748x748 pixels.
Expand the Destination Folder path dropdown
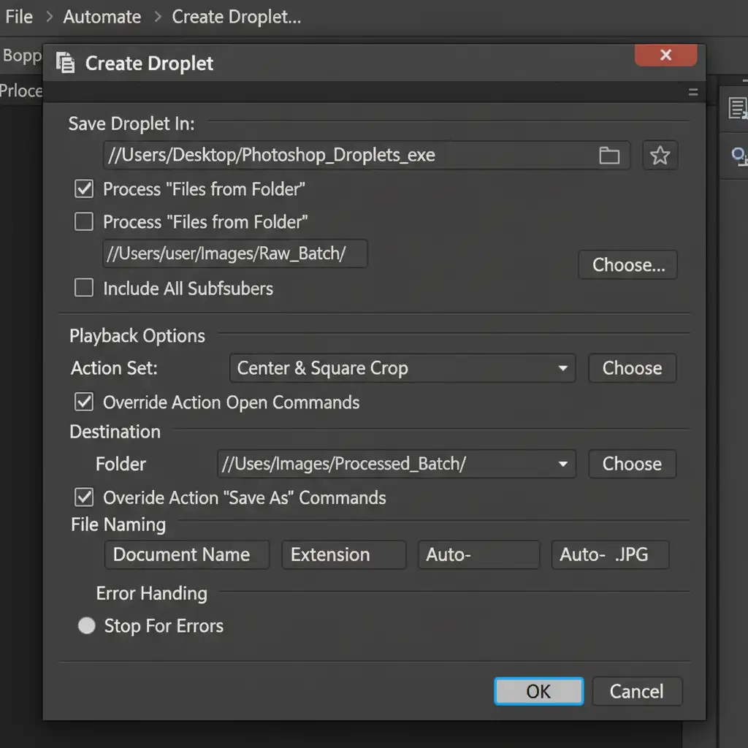[562, 464]
